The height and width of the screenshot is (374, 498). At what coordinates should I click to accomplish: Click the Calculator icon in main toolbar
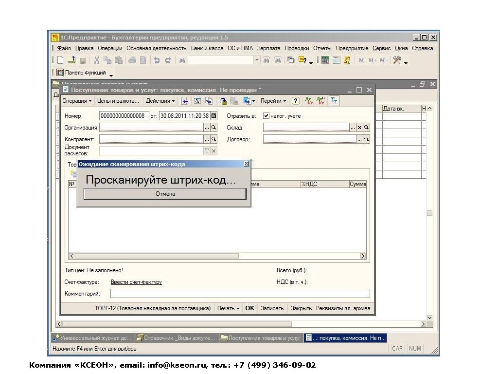tap(325, 60)
